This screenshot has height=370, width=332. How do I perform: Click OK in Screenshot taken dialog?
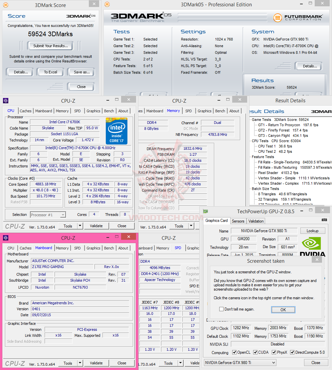coord(283,310)
